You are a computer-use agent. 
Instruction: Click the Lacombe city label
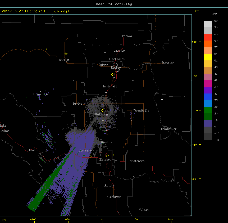pos(119,51)
